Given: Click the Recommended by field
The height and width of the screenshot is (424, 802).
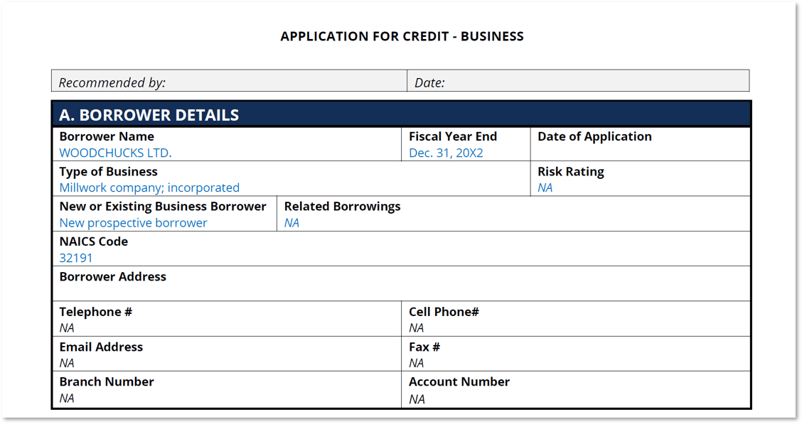Looking at the screenshot, I should click(x=228, y=82).
